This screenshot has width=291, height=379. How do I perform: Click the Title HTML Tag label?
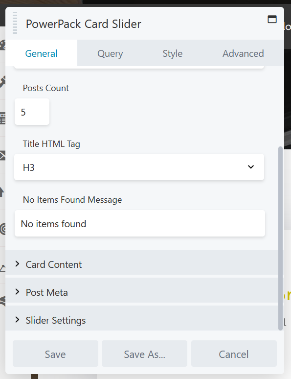pyautogui.click(x=51, y=144)
